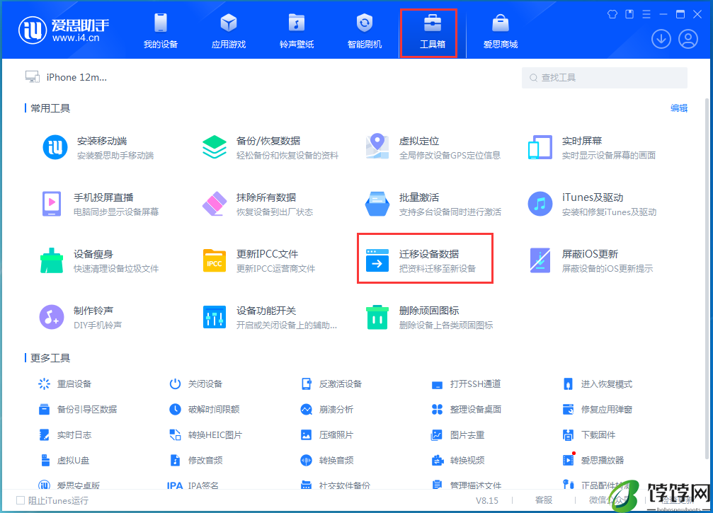The image size is (713, 513).
Task: Toggle the 阻止iTunes运行 checkbox
Action: (x=21, y=500)
